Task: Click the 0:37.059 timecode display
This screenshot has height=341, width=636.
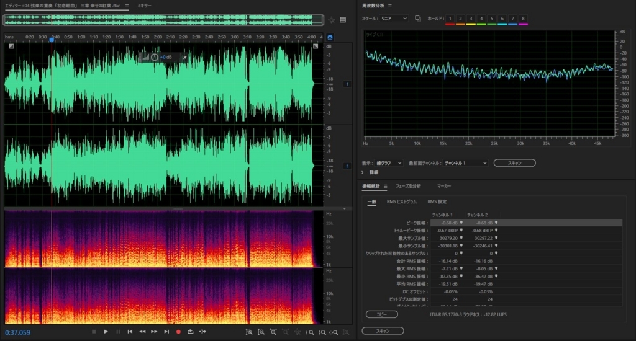Action: [17, 332]
